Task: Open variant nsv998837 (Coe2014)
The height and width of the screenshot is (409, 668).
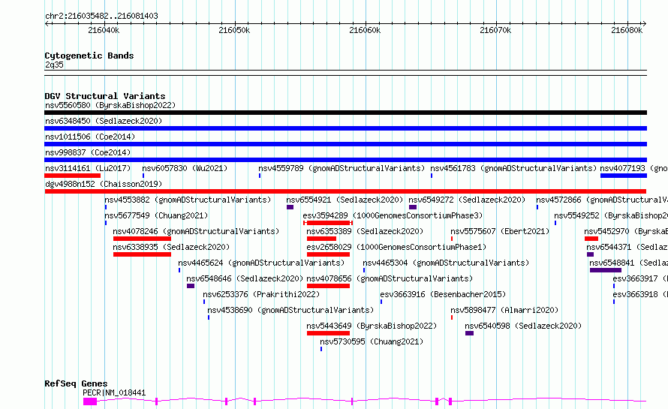Action: pyautogui.click(x=88, y=152)
